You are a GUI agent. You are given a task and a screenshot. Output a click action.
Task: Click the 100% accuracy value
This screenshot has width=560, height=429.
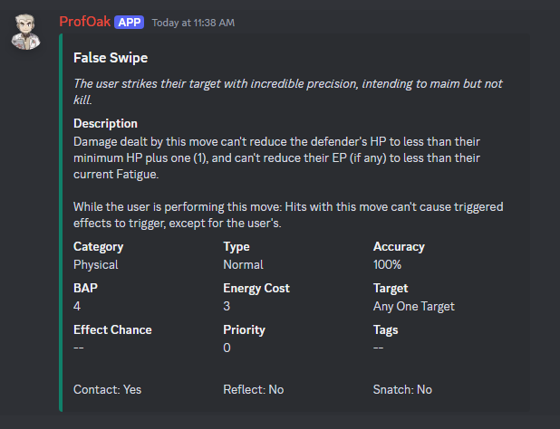tap(387, 265)
